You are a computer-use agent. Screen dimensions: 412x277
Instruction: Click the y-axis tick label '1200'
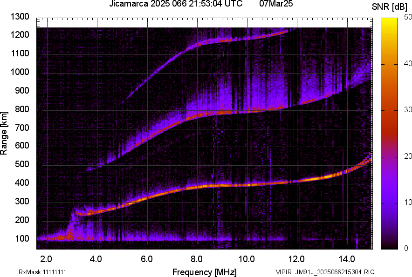tap(20, 34)
